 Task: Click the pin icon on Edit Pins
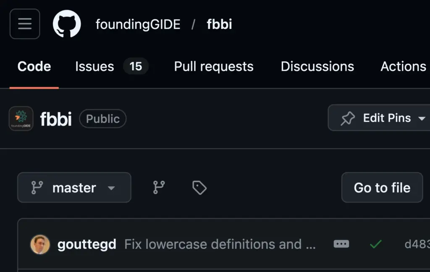[349, 118]
